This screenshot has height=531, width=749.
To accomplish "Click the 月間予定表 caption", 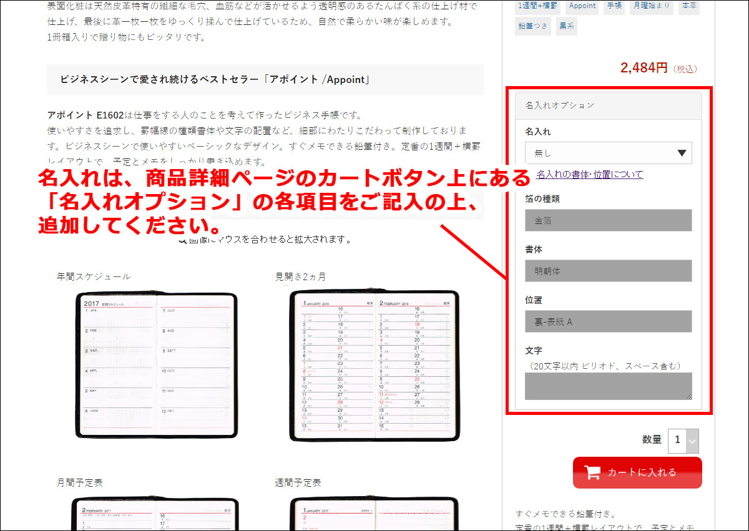I will click(x=80, y=483).
